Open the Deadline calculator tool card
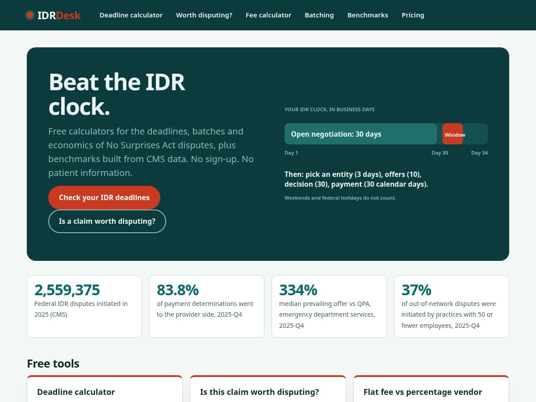Viewport: 536px width, 402px height. tap(105, 389)
